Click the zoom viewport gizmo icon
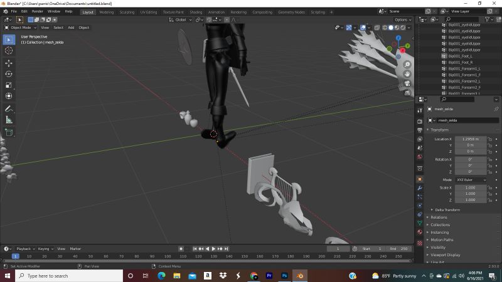The width and height of the screenshot is (502, 282). (x=407, y=65)
